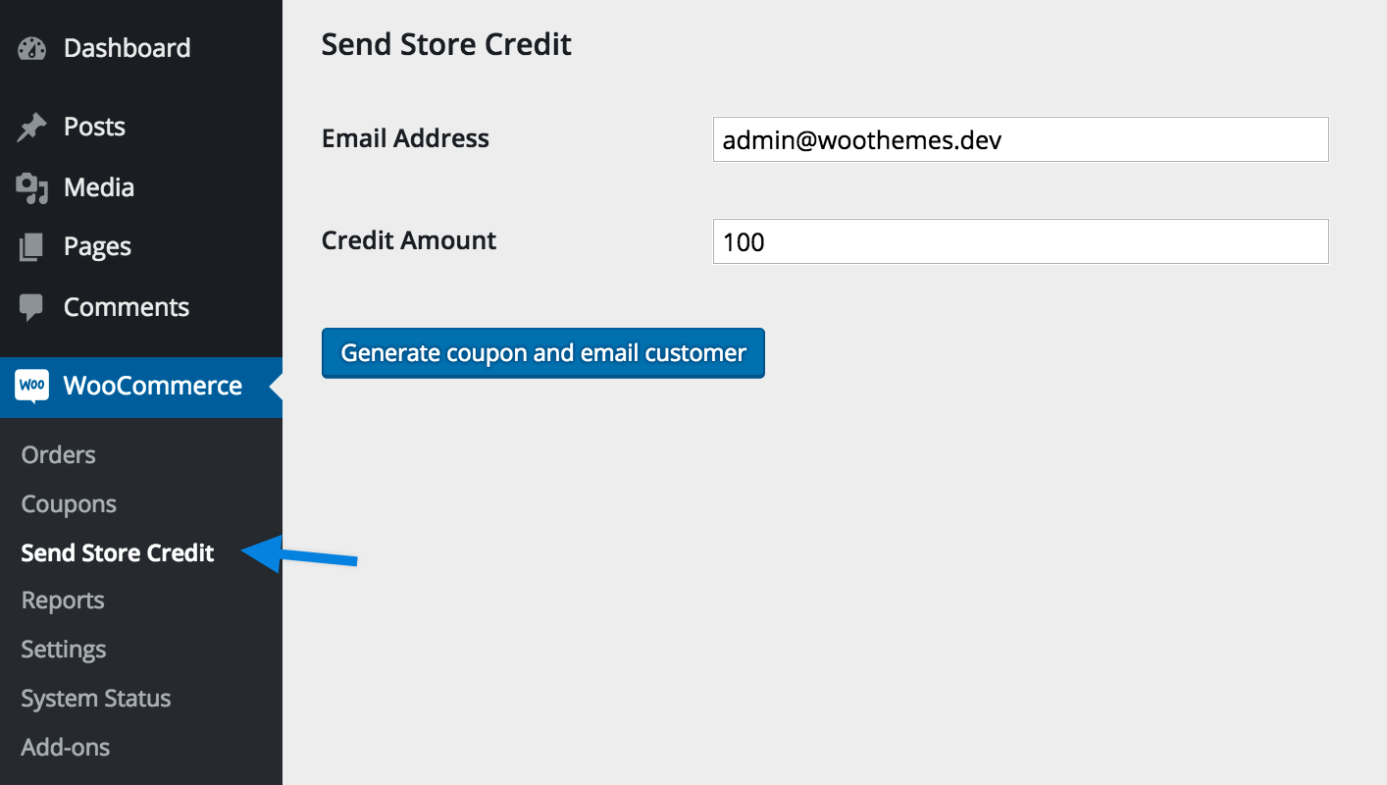The height and width of the screenshot is (785, 1387).
Task: Click the Pages stacked-sheets icon
Action: click(31, 247)
